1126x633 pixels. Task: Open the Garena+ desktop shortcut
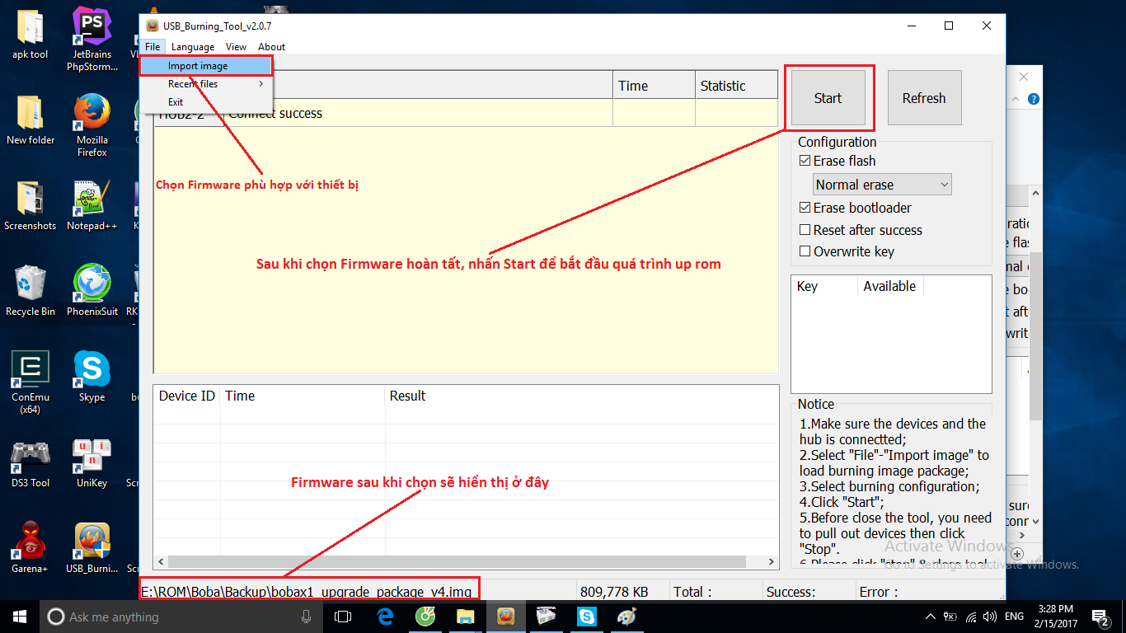(x=30, y=541)
